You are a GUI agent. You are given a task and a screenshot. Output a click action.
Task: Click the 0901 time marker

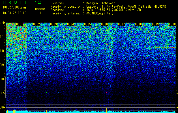coord(20,24)
